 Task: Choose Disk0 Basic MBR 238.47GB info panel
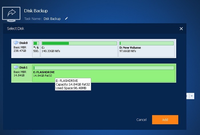(21, 47)
